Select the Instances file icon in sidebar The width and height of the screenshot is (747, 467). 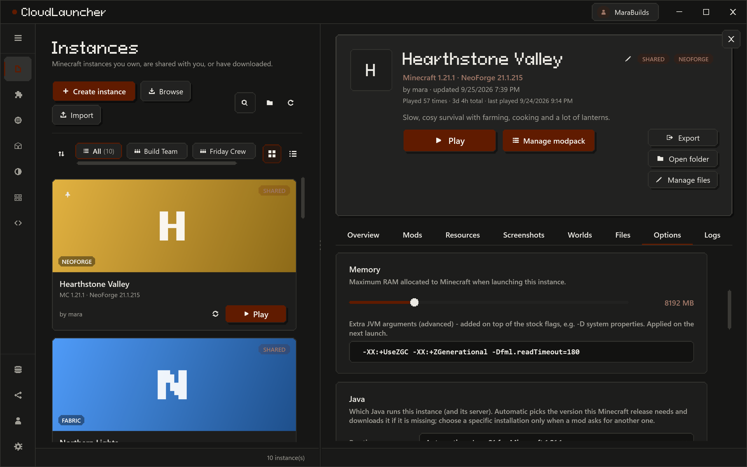pos(18,69)
